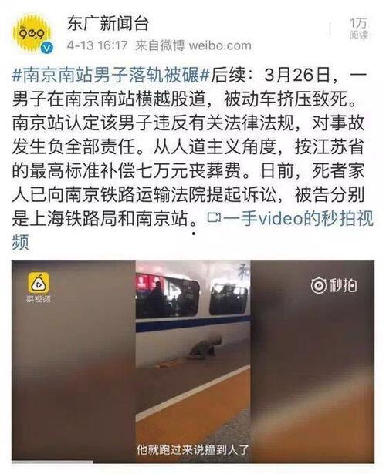Image resolution: width=386 pixels, height=474 pixels.
Task: Play the video by tapping the train window
Action: tap(167, 298)
